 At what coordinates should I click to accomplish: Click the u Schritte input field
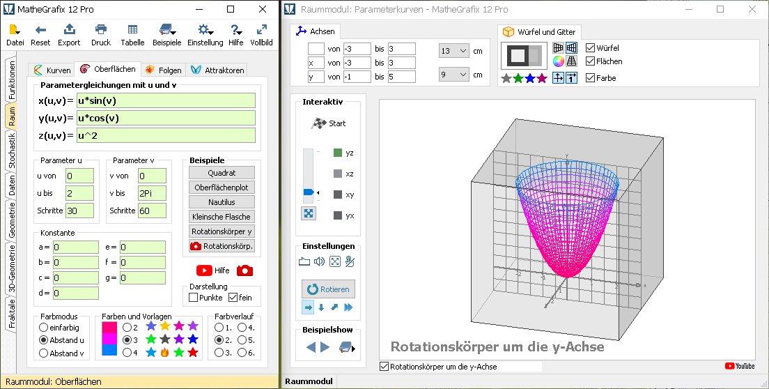click(79, 211)
